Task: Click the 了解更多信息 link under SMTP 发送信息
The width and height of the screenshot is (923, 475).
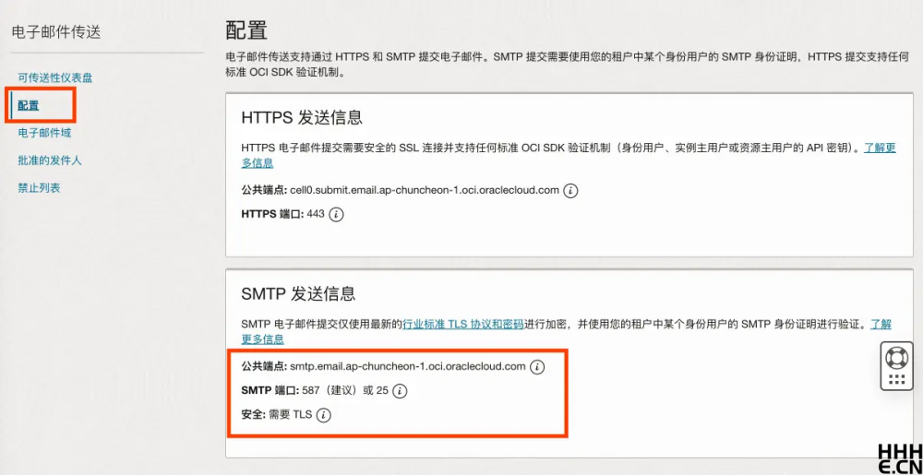Action: click(x=881, y=324)
